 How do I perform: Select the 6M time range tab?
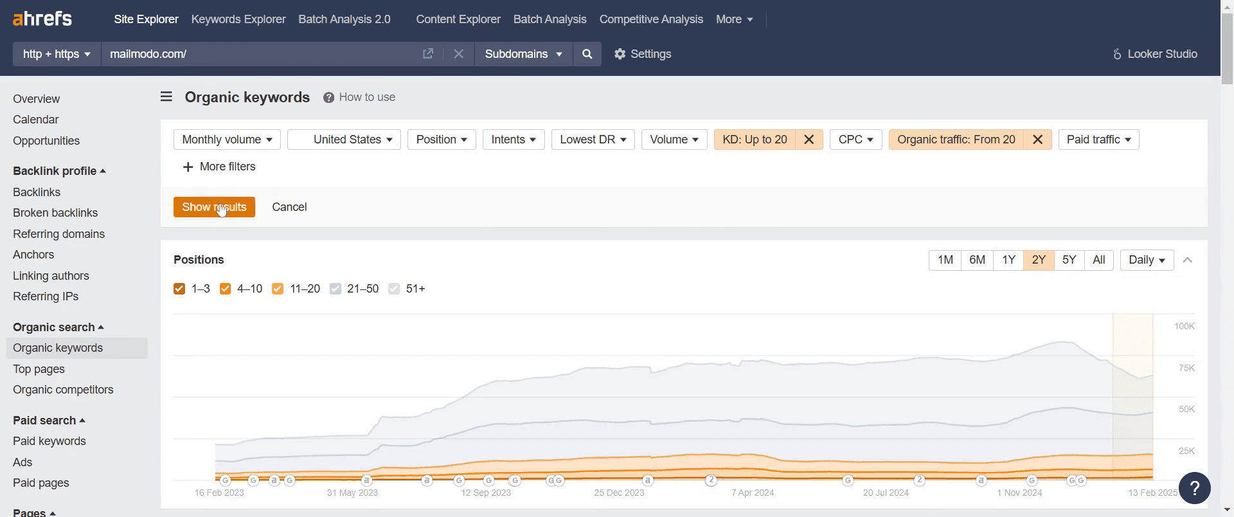coord(977,260)
